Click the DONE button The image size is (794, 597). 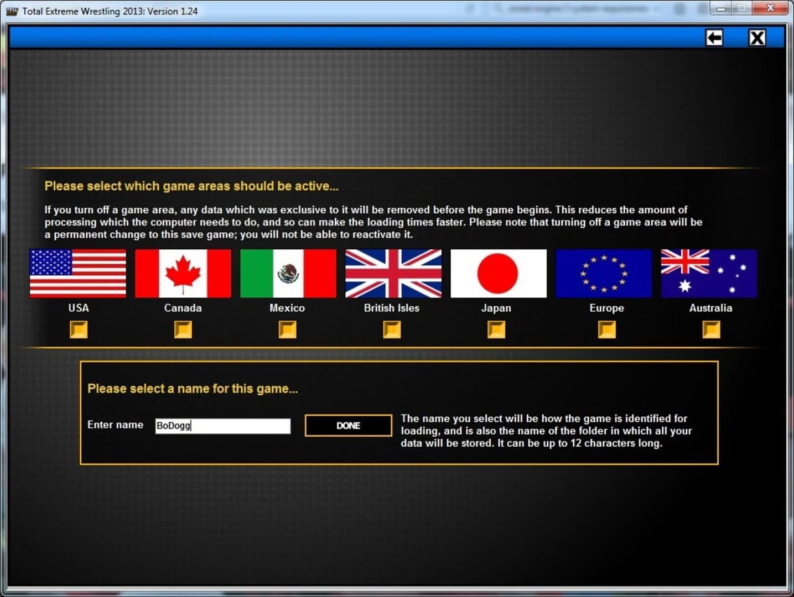[x=347, y=425]
